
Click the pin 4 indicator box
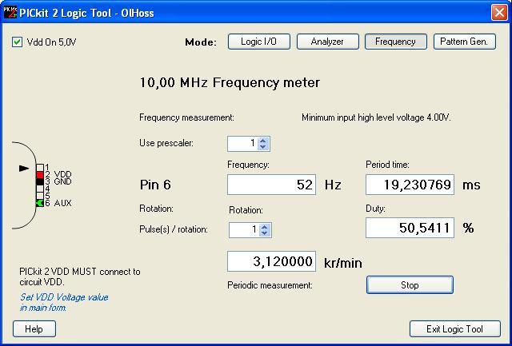pos(40,189)
